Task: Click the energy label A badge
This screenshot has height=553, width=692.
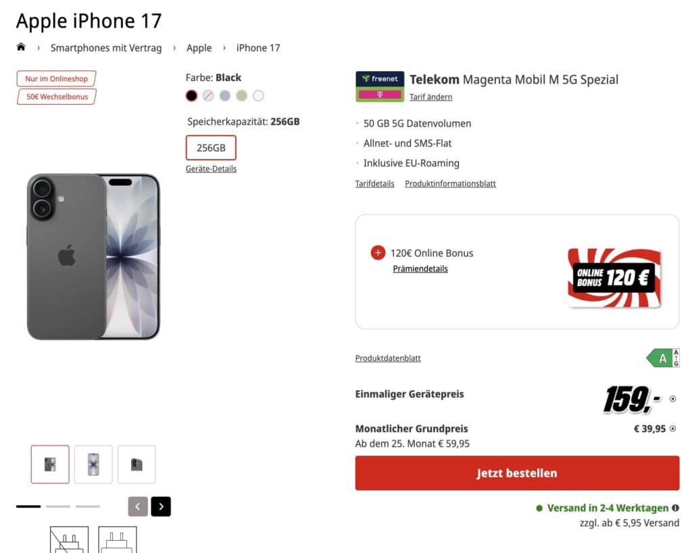Action: (663, 358)
